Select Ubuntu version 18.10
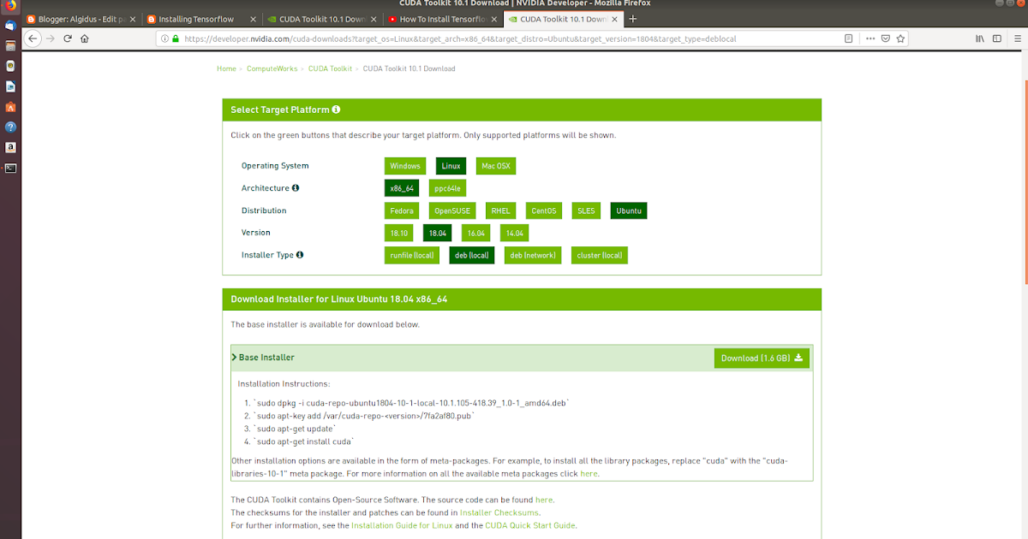This screenshot has width=1028, height=539. (x=399, y=233)
